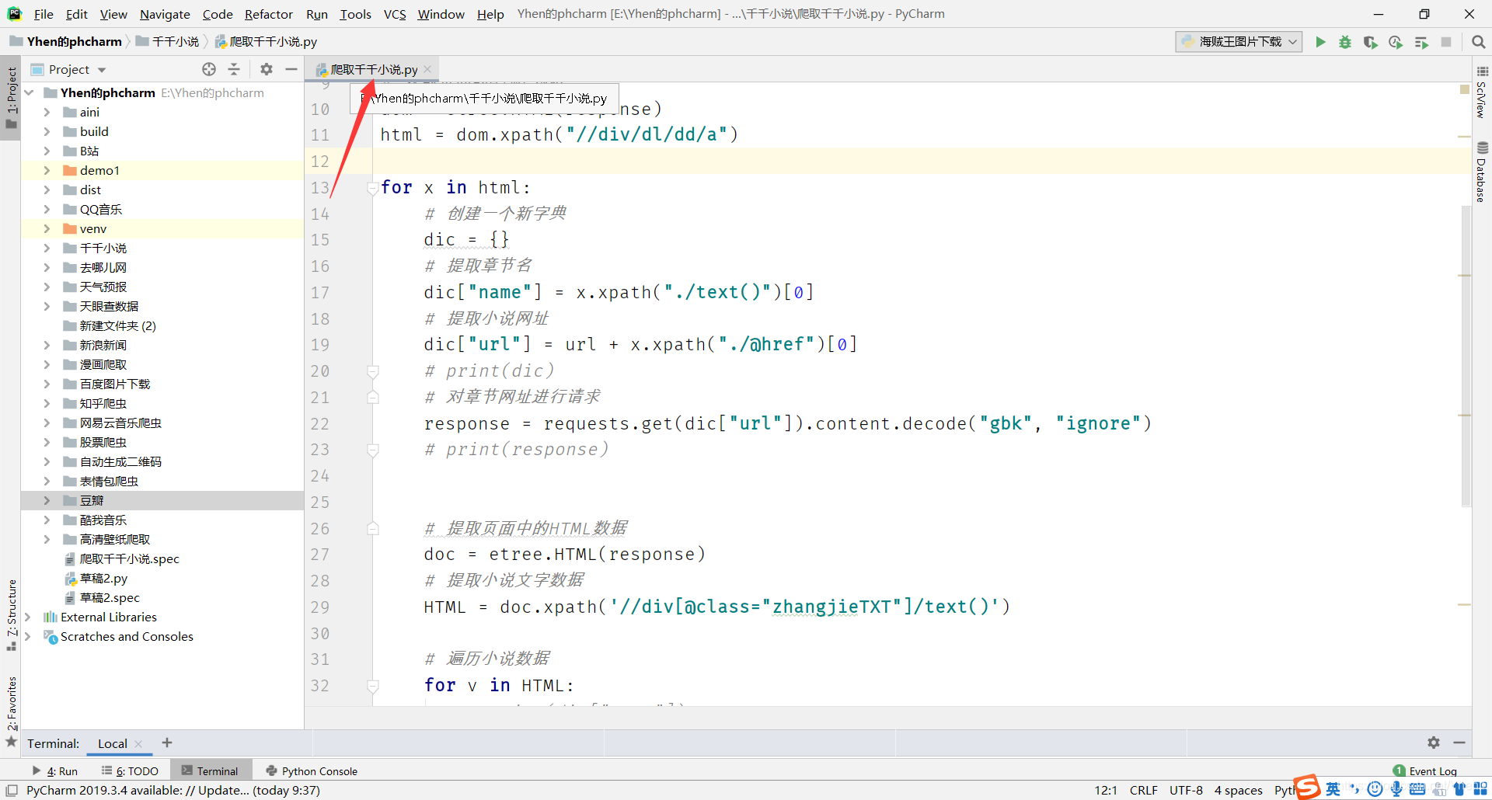This screenshot has height=800, width=1492.
Task: Collapse the Yhen的phcharm root node
Action: point(29,92)
